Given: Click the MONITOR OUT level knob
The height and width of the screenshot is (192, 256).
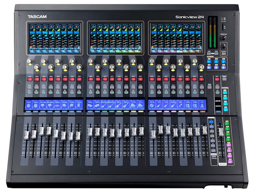Looking at the screenshot, I should pos(223,38).
